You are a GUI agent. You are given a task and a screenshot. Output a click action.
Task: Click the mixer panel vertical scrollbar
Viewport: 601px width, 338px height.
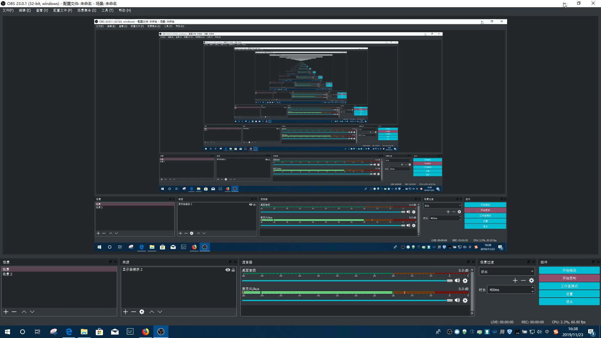coord(472,291)
